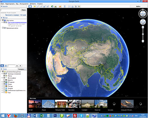
Task: Add a placemark with the yellow pin icon
Action: (34, 7)
